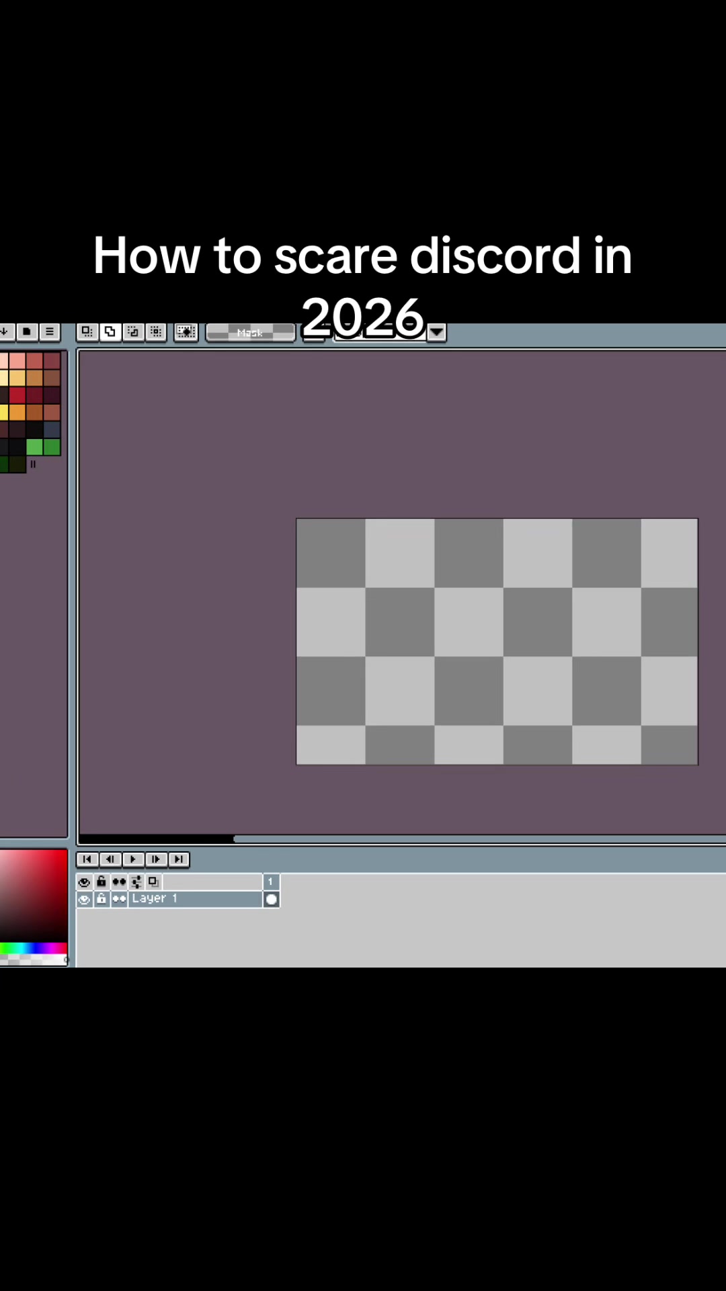This screenshot has height=1291, width=726.
Task: Go to the first frame
Action: pos(87,859)
